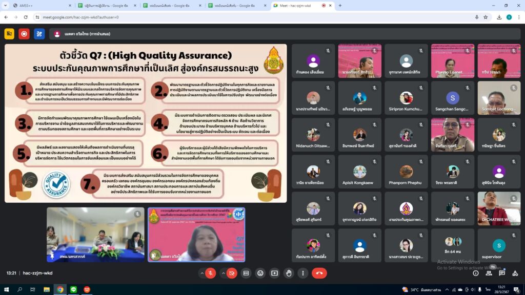The height and width of the screenshot is (295, 525).
Task: Unmute the microphone button
Action: pos(210,273)
